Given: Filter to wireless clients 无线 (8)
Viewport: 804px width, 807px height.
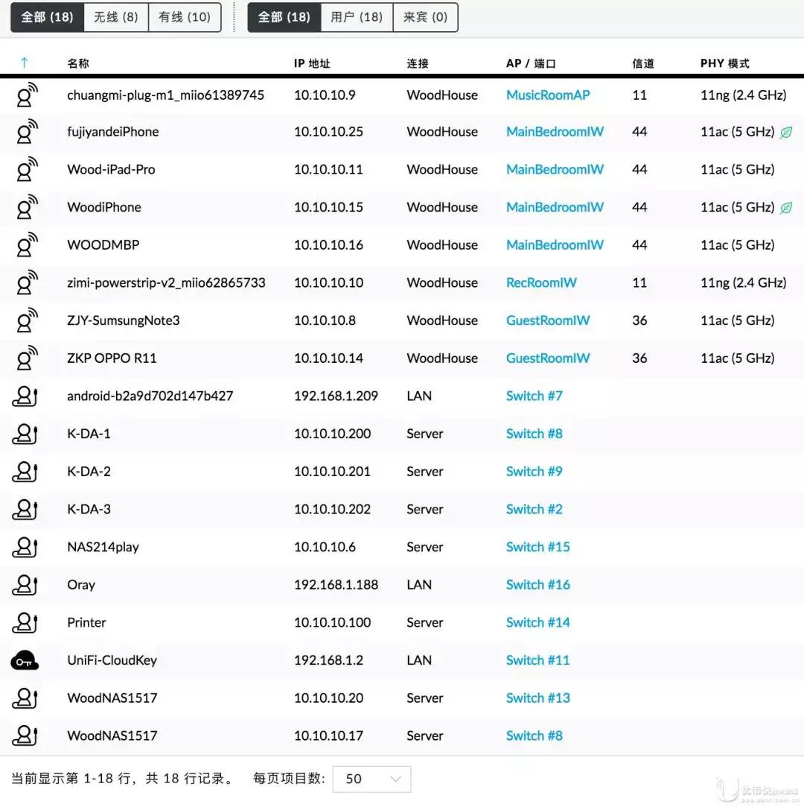Looking at the screenshot, I should pyautogui.click(x=116, y=17).
